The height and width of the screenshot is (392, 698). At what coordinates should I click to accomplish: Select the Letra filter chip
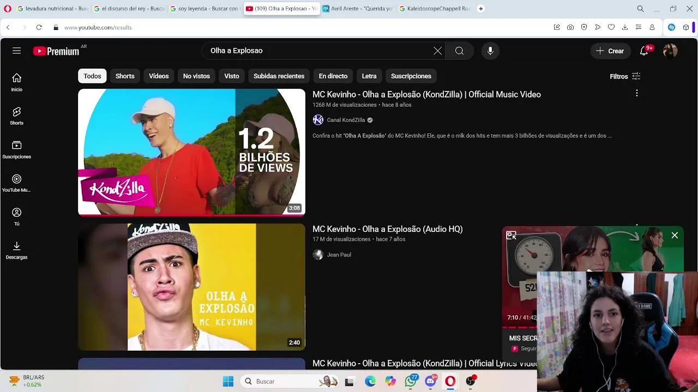point(369,76)
